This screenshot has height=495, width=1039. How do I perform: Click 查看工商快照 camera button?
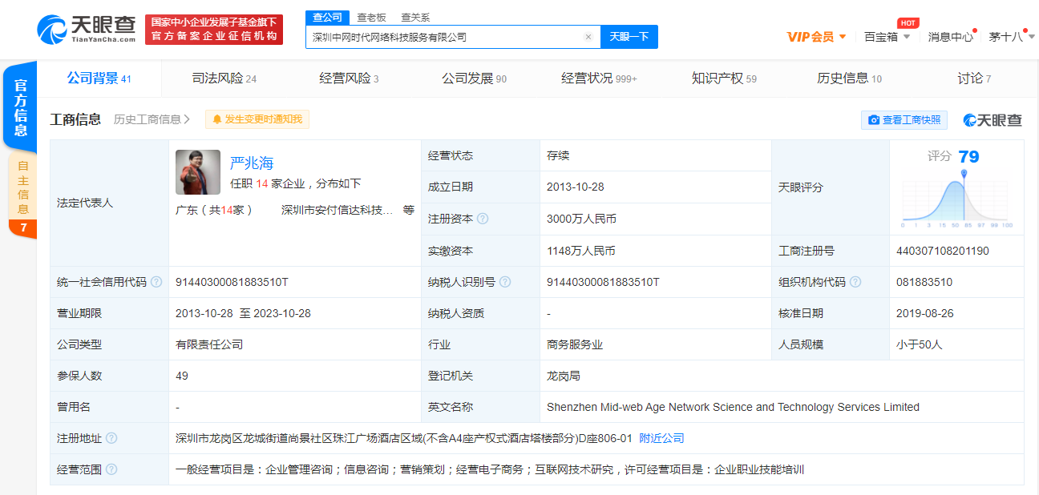(x=904, y=120)
